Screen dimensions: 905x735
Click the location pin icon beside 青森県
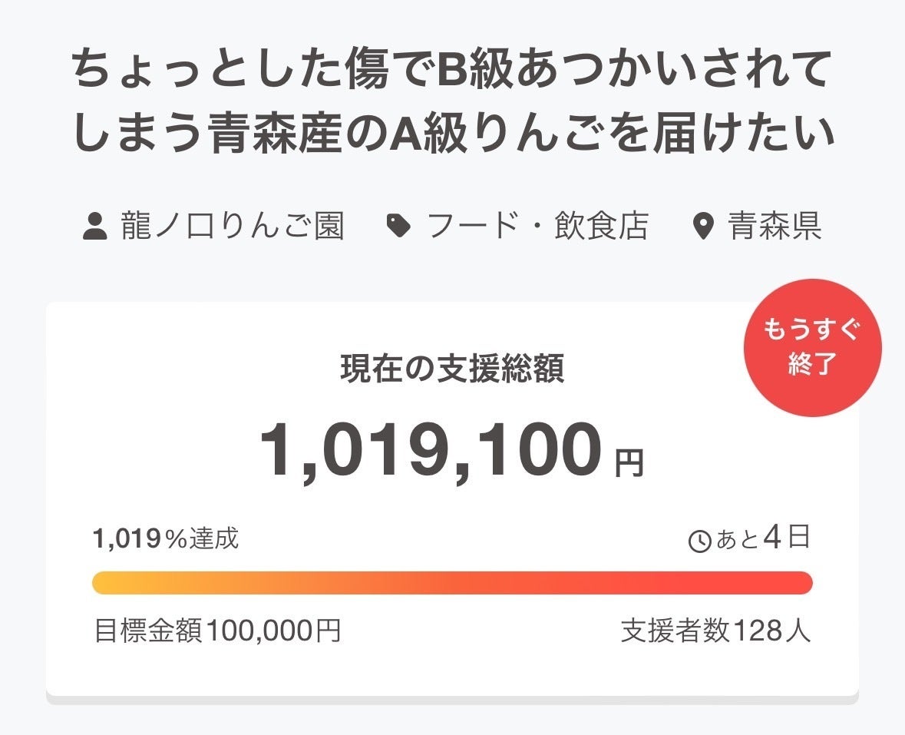tap(703, 227)
